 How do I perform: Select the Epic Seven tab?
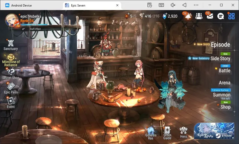click(x=92, y=5)
